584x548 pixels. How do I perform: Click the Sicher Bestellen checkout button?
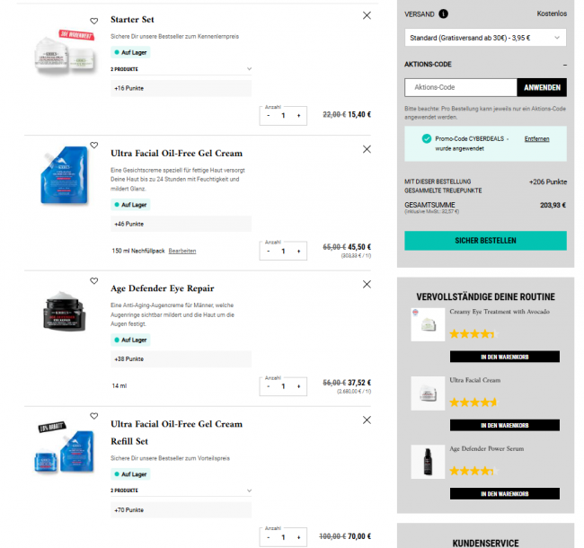485,241
